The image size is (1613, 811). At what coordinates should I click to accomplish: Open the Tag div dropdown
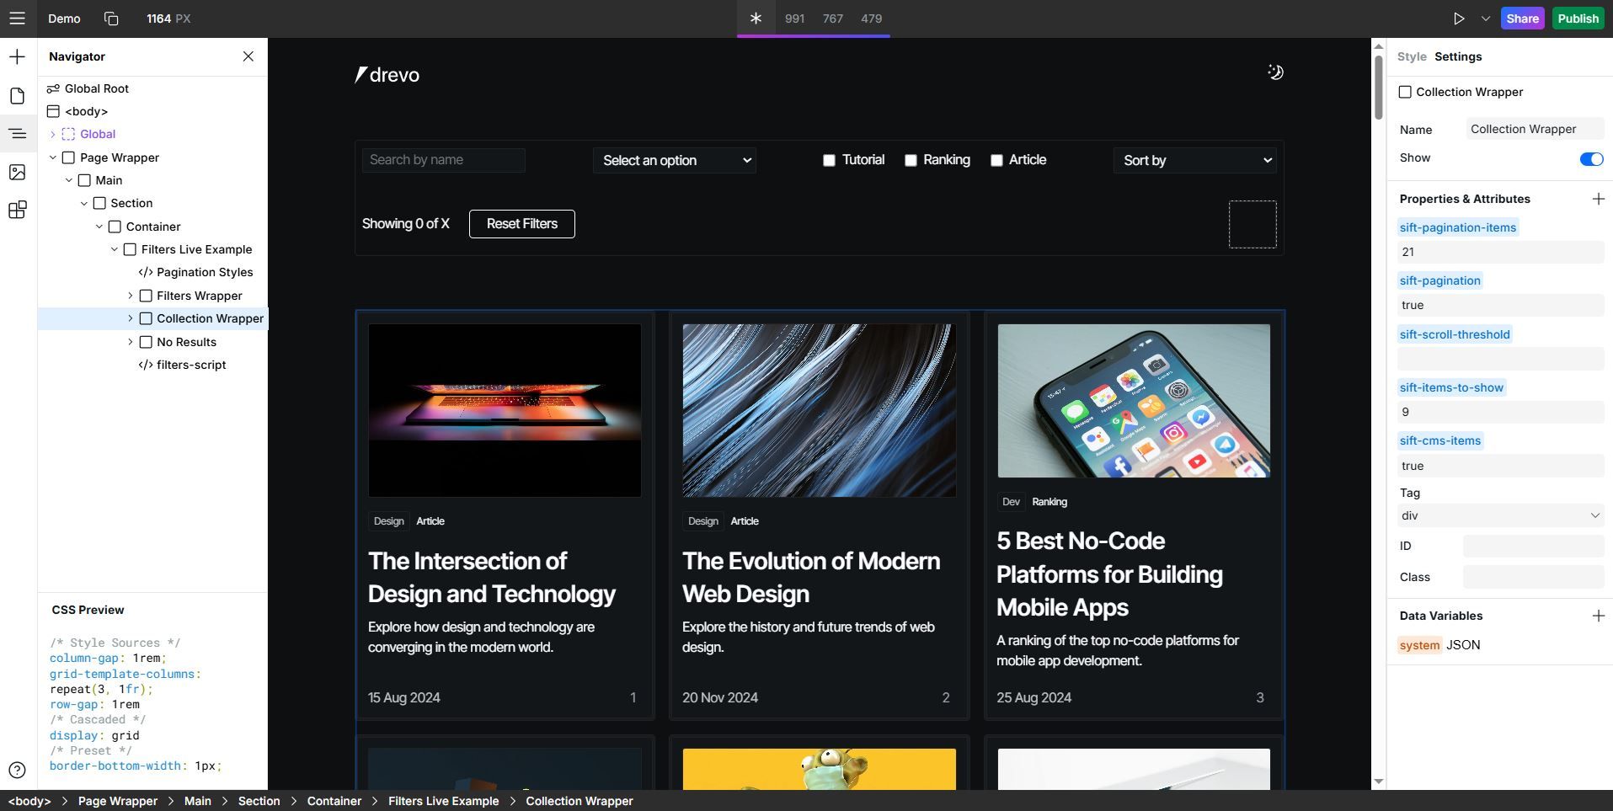[x=1499, y=515]
